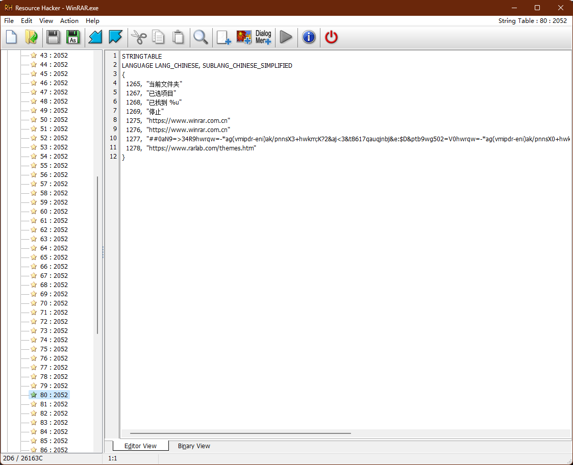Click the LANGUAGE LANG_CHINESE line text
The image size is (573, 465).
[207, 65]
